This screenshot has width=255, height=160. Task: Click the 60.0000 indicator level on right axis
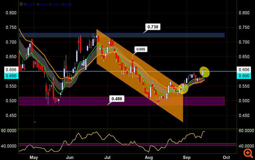point(246,130)
